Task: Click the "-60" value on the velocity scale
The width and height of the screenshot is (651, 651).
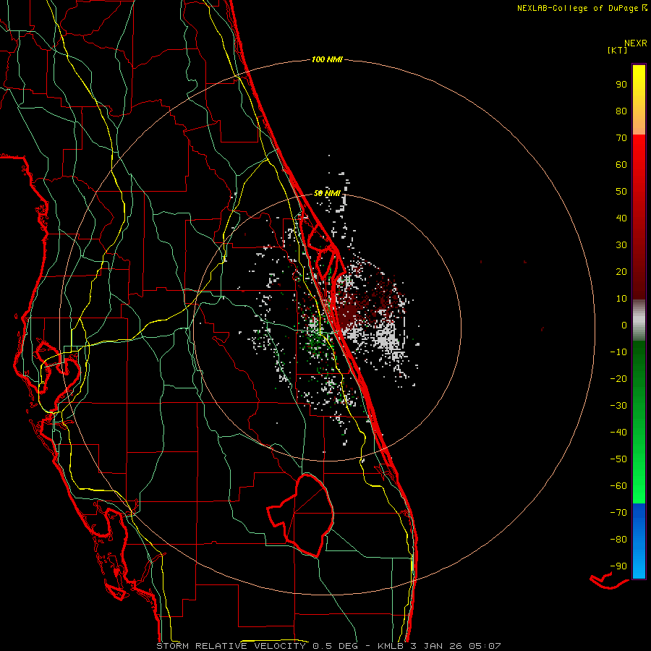Action: tap(618, 486)
